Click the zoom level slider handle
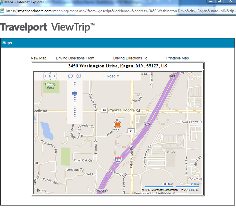 75,93
